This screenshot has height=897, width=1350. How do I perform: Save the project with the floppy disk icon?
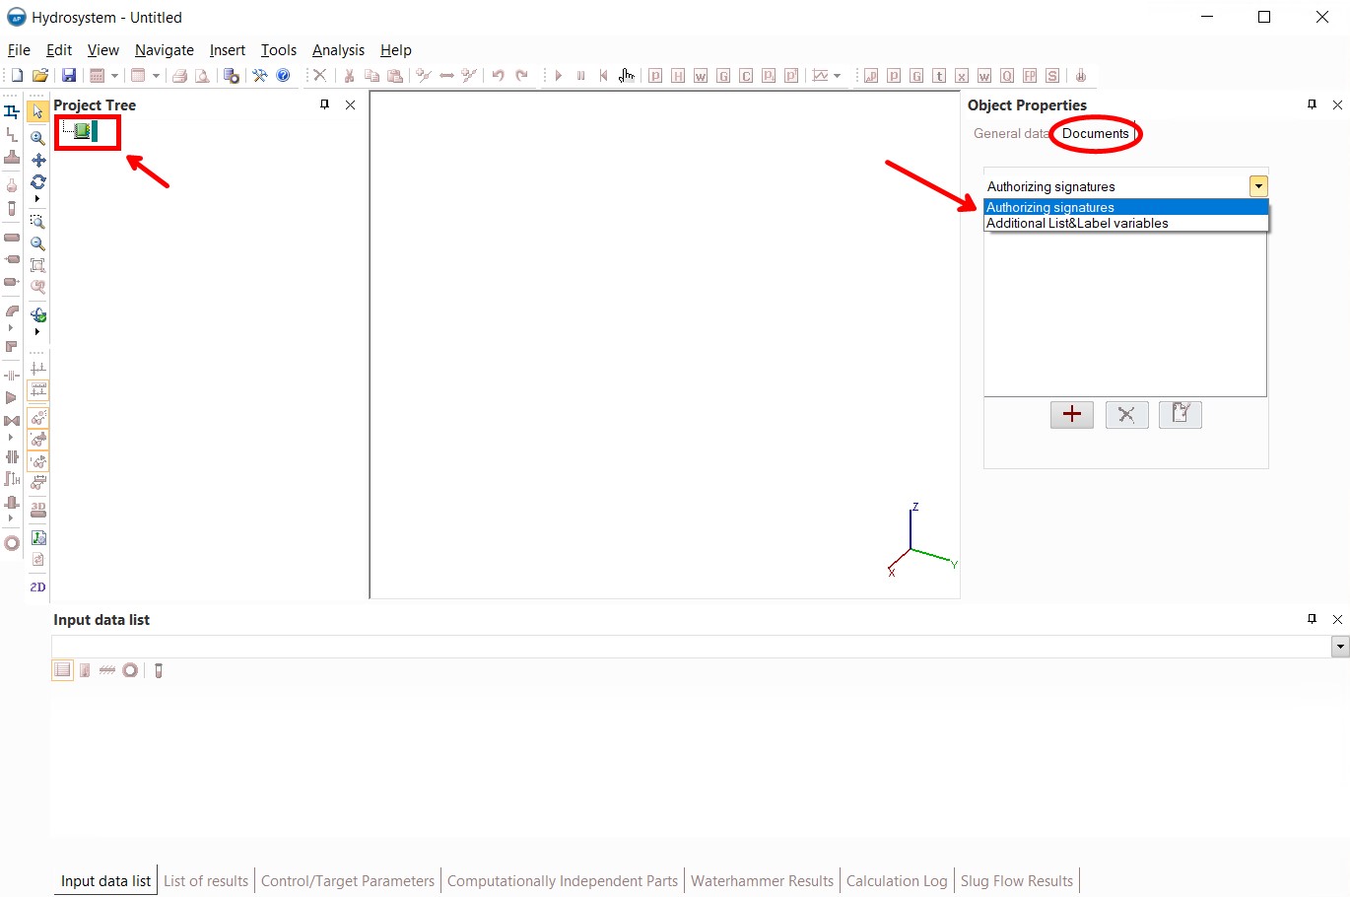tap(69, 76)
